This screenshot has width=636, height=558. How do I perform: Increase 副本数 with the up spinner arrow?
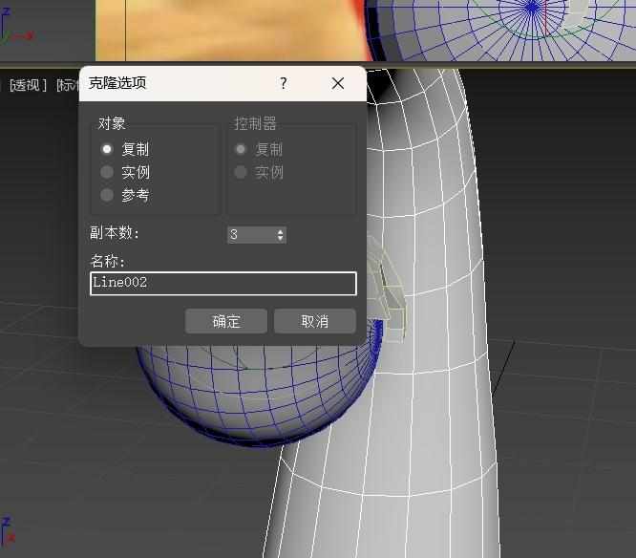click(x=280, y=231)
